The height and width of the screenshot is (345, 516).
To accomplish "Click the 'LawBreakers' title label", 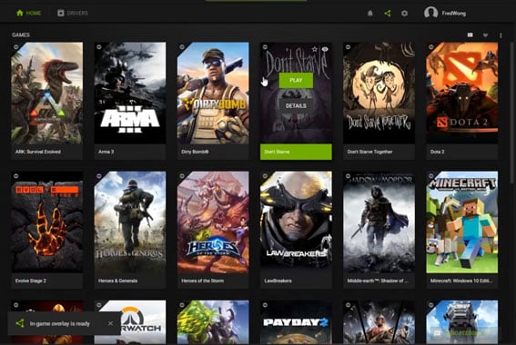I will point(278,281).
